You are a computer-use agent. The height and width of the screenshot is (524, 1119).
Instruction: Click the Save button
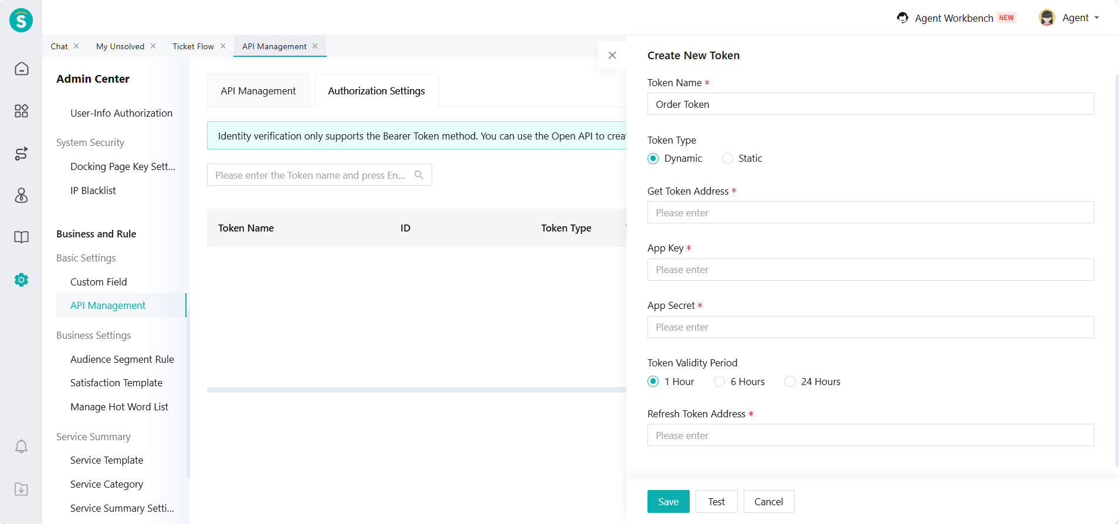[668, 502]
